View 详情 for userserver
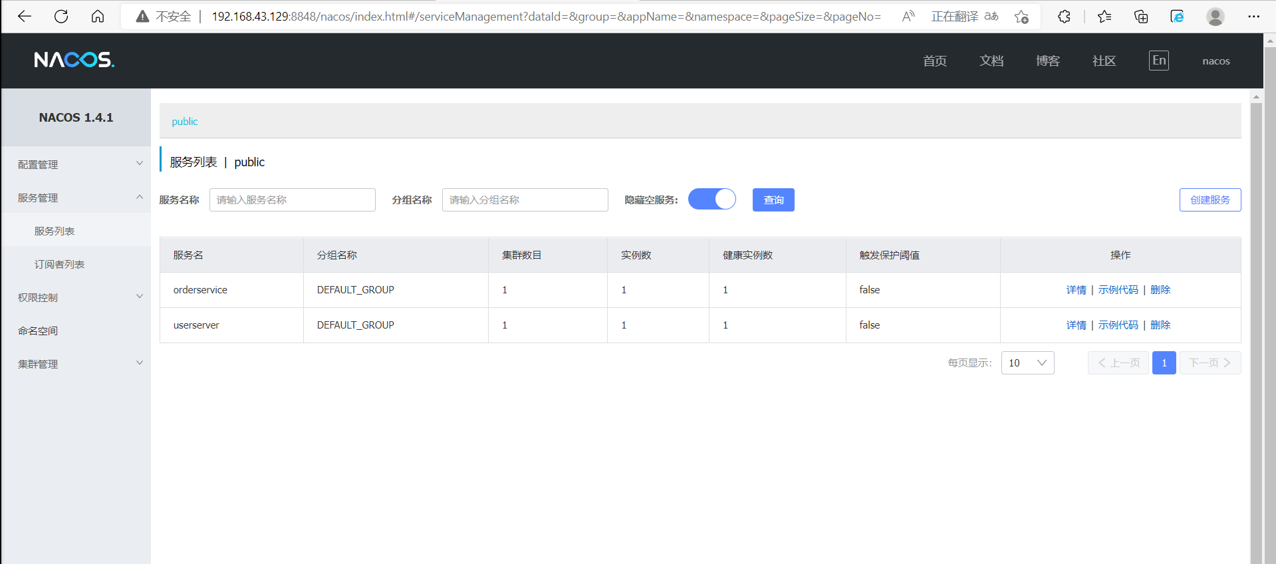Image resolution: width=1276 pixels, height=564 pixels. pyautogui.click(x=1076, y=325)
